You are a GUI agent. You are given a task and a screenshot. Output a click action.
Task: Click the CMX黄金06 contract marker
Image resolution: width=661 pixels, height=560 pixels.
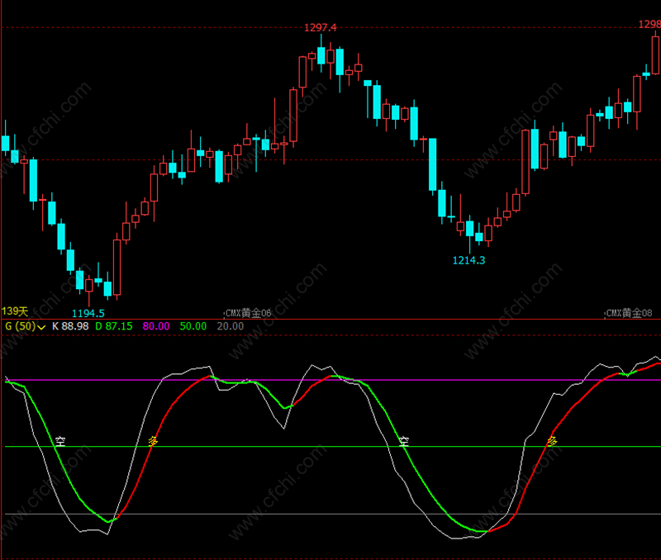click(x=249, y=313)
